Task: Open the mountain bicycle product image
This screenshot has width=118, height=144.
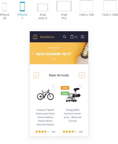Action: [x=45, y=95]
